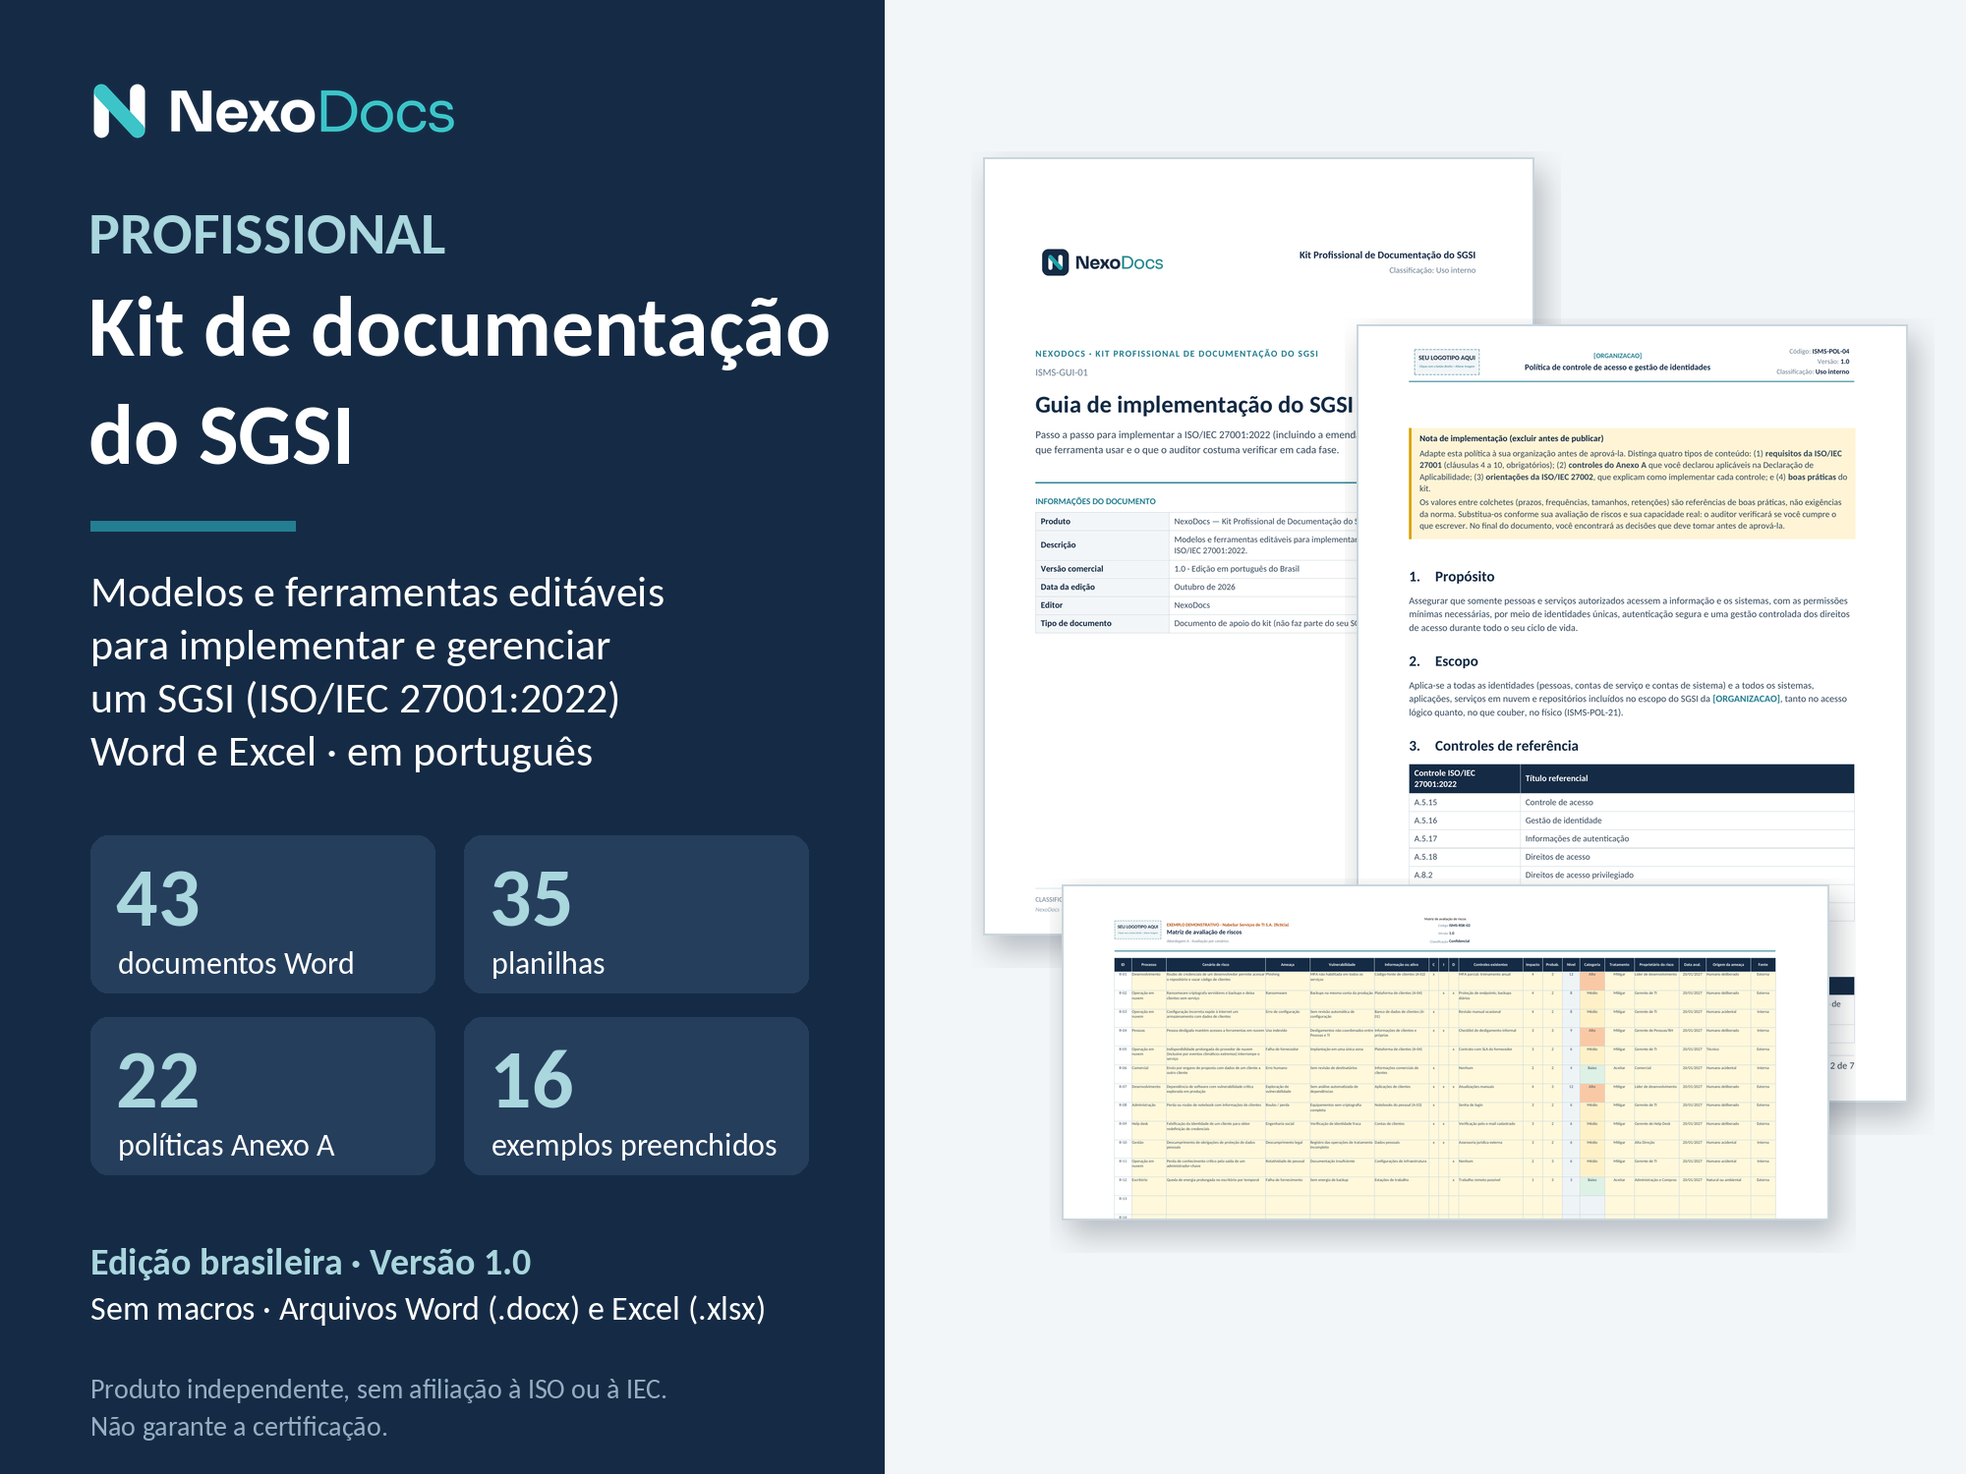The height and width of the screenshot is (1474, 1966).
Task: Click the "A.5.17 Informações de autenticação" row
Action: point(1632,839)
